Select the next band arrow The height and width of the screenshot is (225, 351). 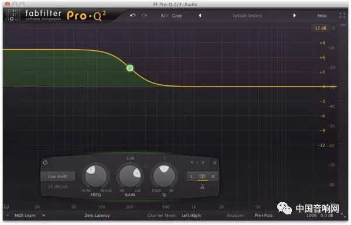[203, 162]
